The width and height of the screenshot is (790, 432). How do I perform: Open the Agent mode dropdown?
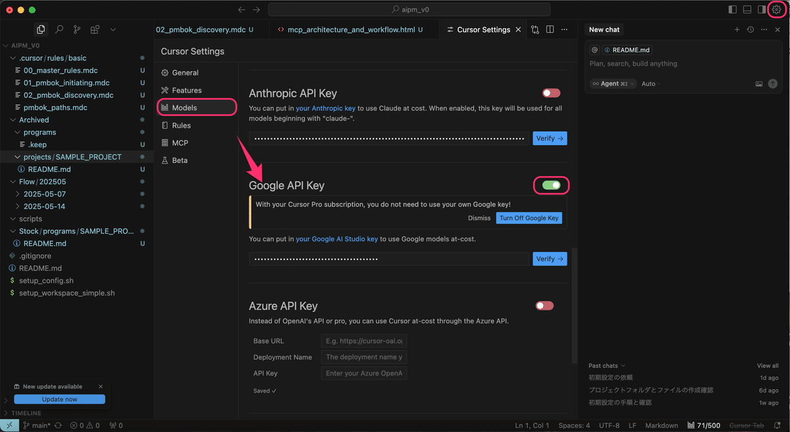click(613, 84)
